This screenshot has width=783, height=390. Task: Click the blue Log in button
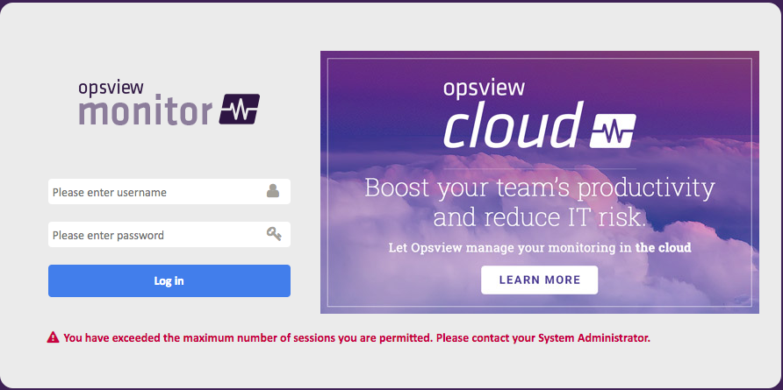169,280
